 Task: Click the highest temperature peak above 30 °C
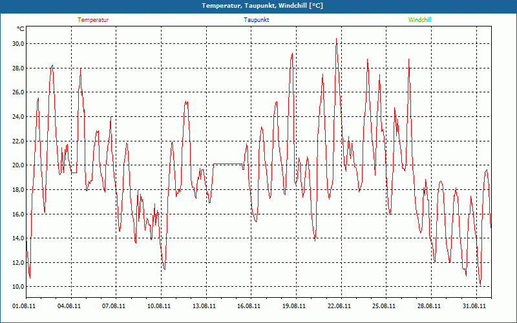(x=336, y=39)
